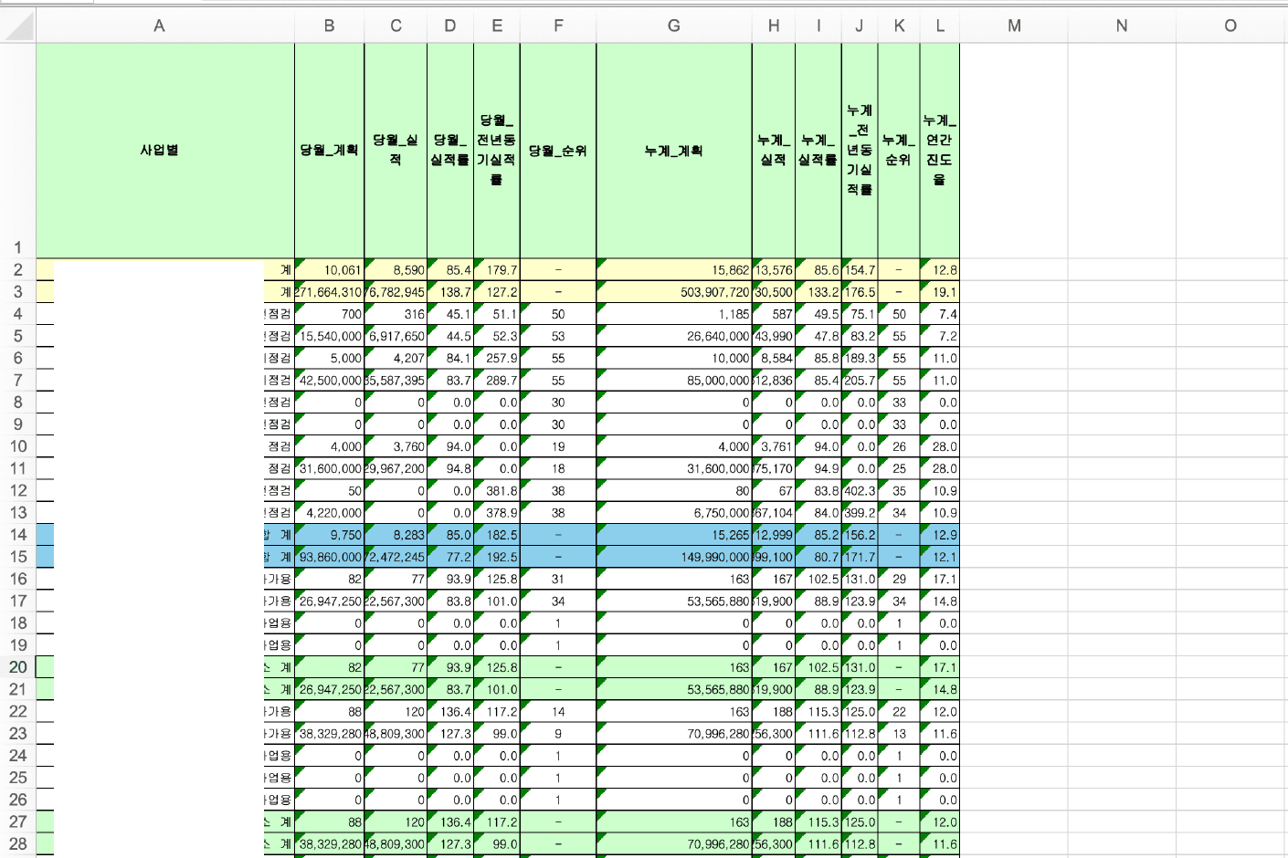This screenshot has width=1288, height=858.
Task: Select row 20 header
Action: [17, 667]
